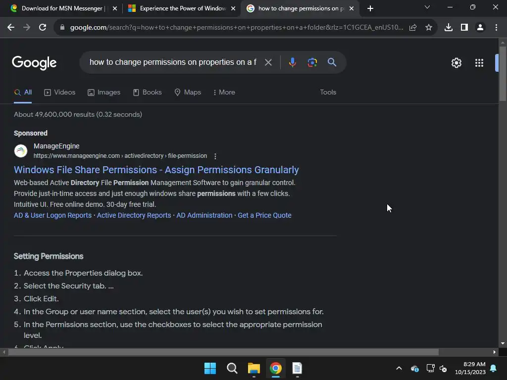Click the 'Setting Permissions' heading
Screen dimensions: 507x380
tap(49, 257)
